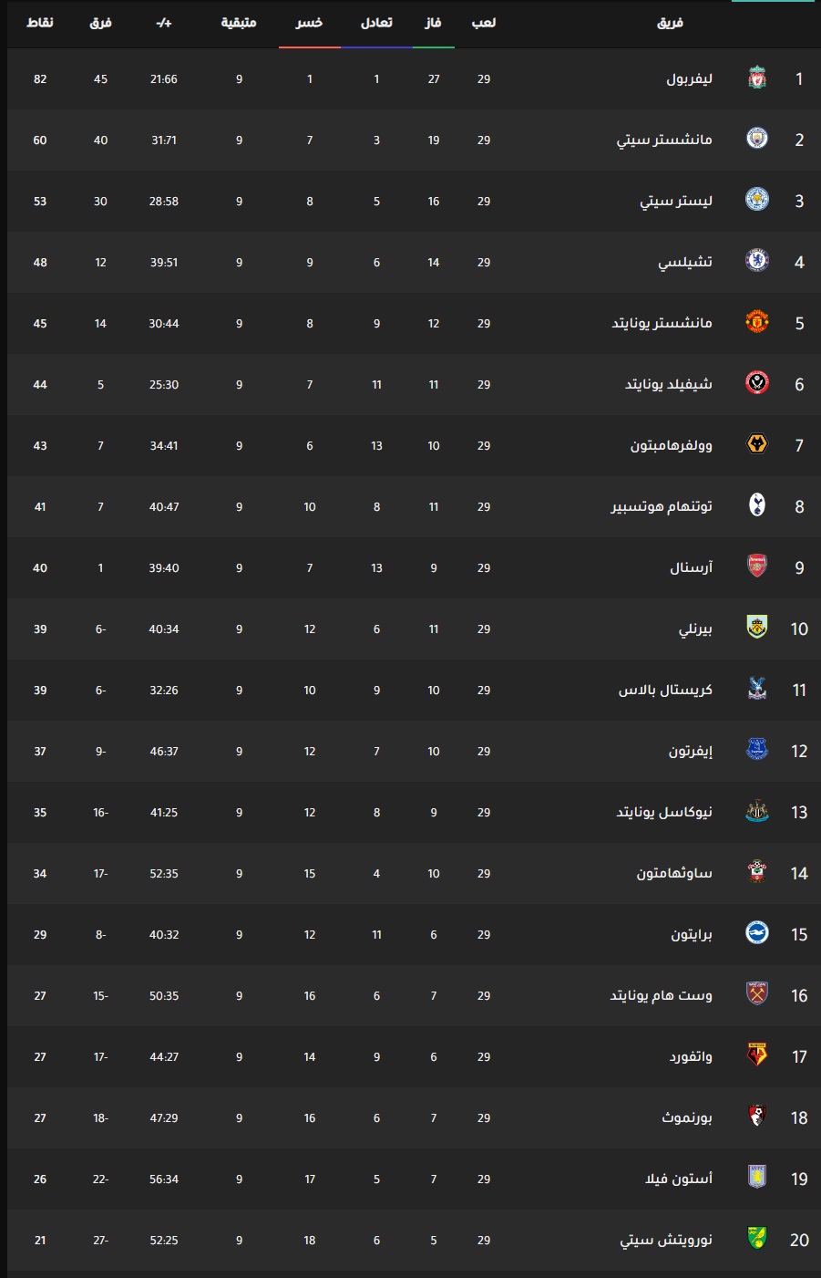The image size is (821, 1278).
Task: Click the Manchester City club crest
Action: tap(756, 139)
